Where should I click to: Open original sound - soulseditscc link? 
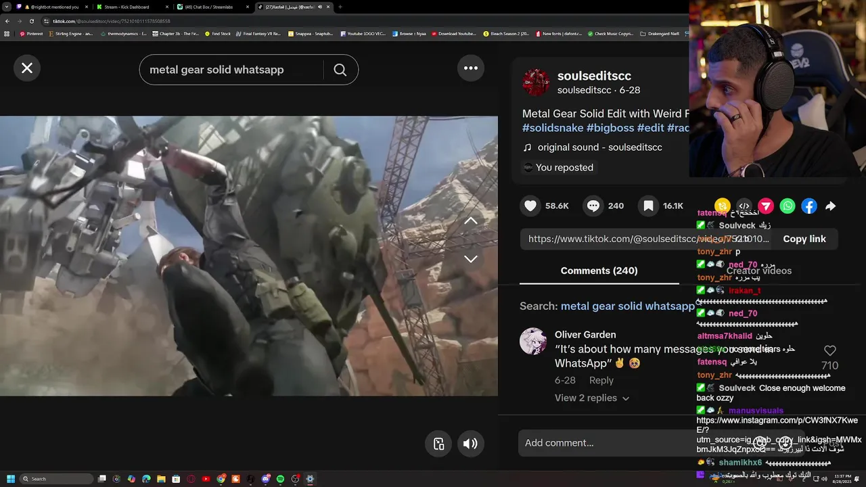[x=599, y=147]
